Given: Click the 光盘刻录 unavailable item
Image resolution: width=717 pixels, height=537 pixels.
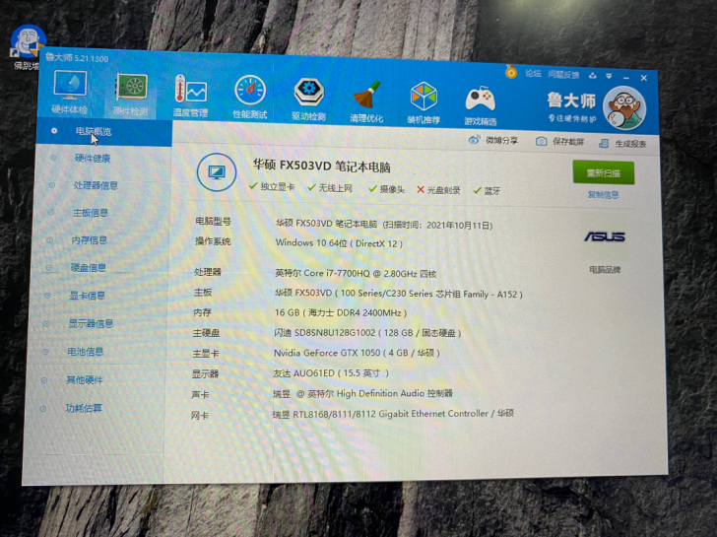Looking at the screenshot, I should coord(438,190).
